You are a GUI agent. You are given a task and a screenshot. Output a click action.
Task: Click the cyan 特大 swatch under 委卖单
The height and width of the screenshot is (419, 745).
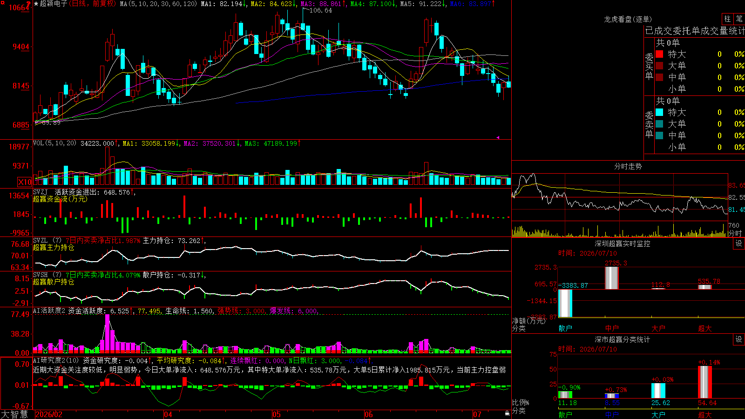(x=659, y=112)
